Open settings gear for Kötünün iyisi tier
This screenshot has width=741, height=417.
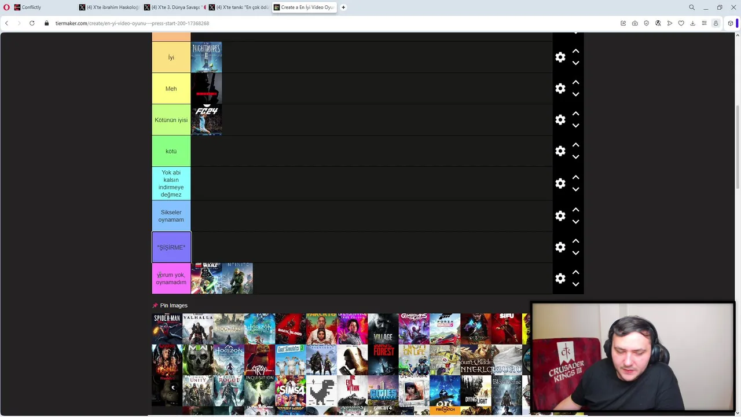[x=560, y=120]
